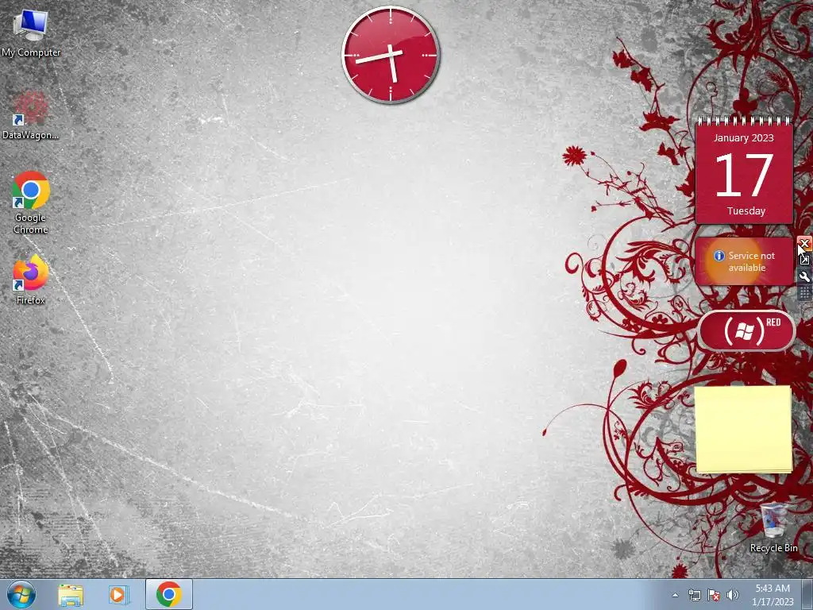Switch to Chrome on the taskbar
The height and width of the screenshot is (610, 813).
coord(169,594)
